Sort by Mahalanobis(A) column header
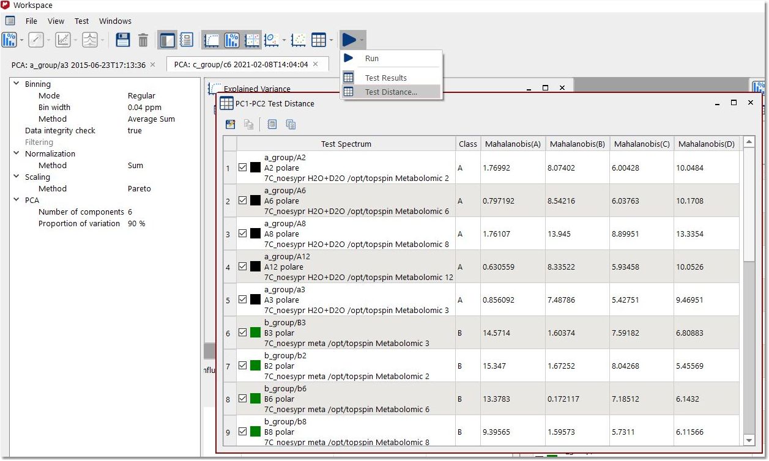The height and width of the screenshot is (461, 769). point(513,144)
